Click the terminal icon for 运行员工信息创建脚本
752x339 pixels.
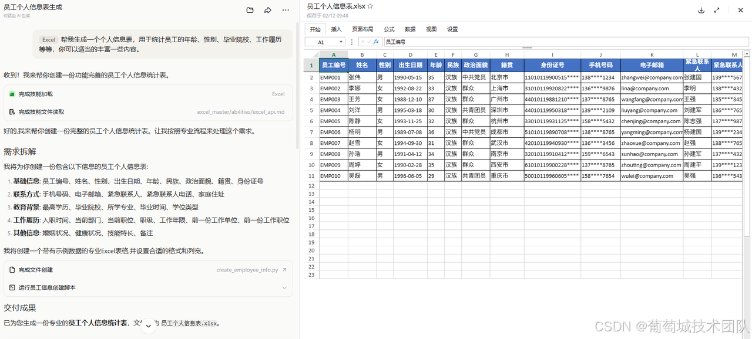coord(12,287)
